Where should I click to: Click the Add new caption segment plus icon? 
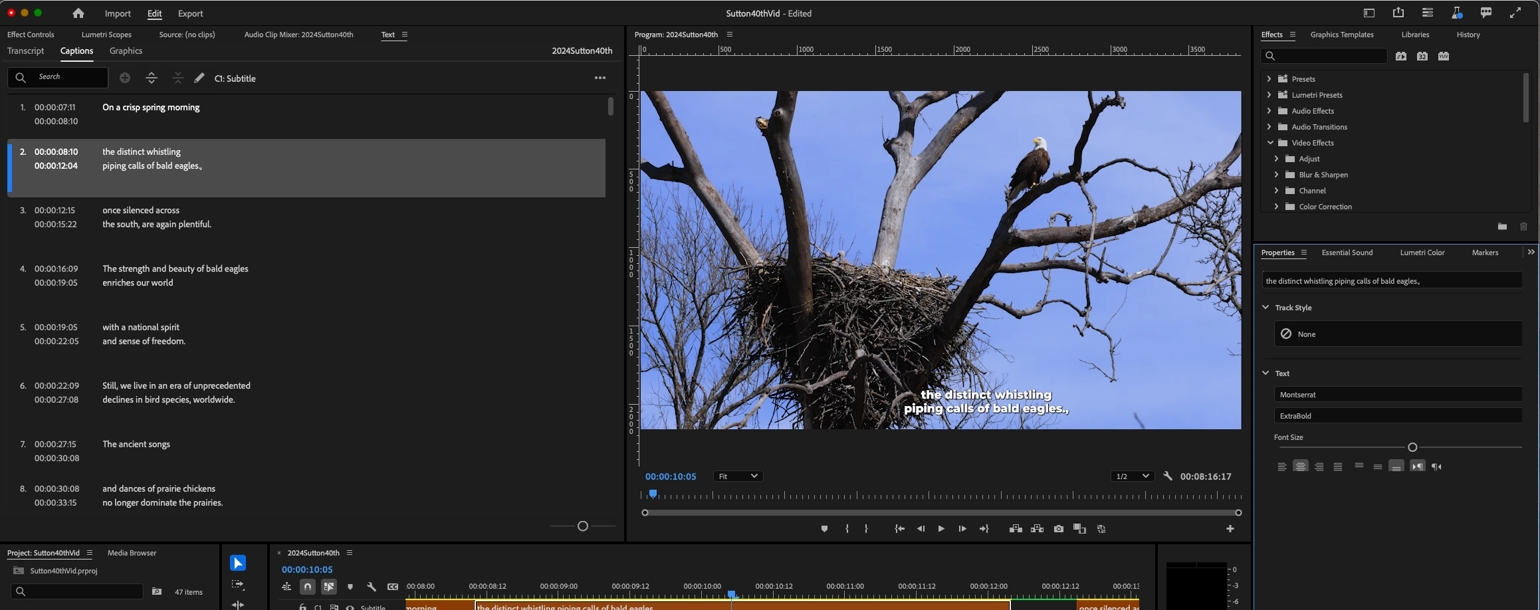click(125, 78)
